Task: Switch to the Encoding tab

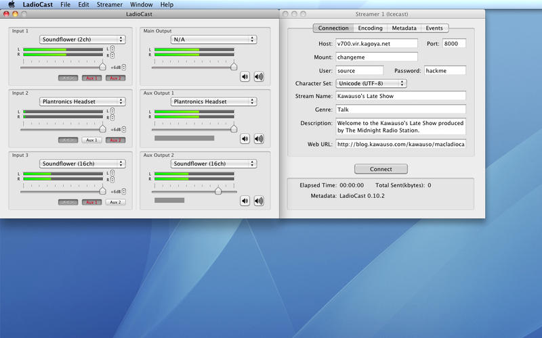Action: tap(370, 28)
